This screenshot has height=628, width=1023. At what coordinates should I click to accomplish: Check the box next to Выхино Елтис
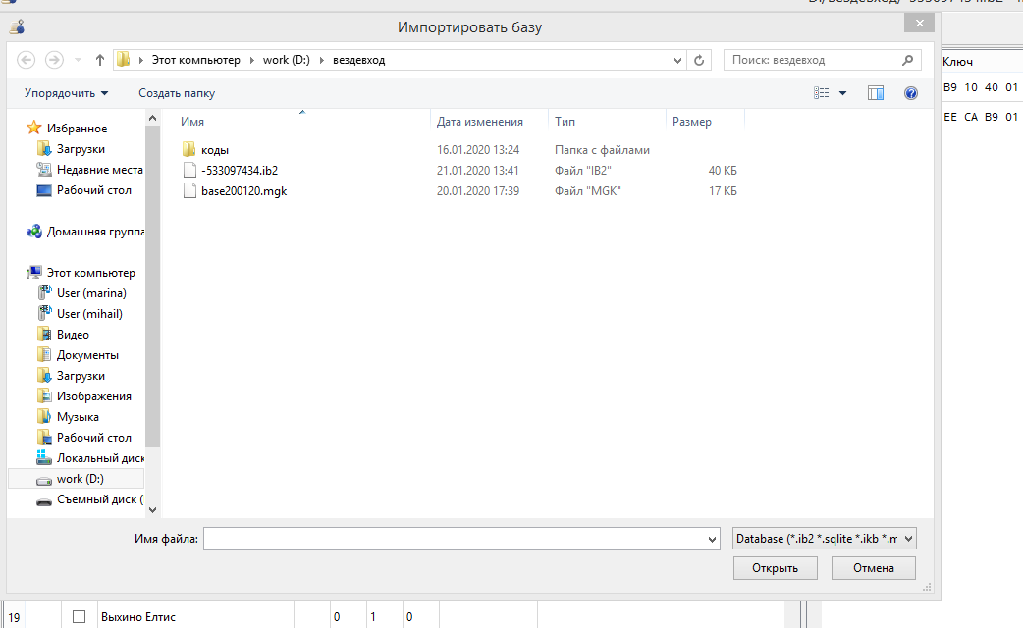pyautogui.click(x=80, y=617)
